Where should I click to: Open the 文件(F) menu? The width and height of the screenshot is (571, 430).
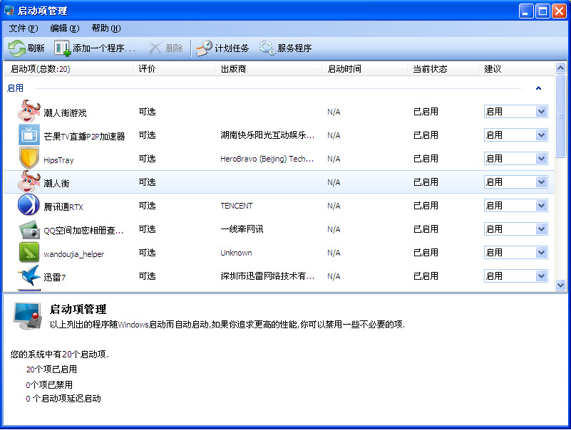pyautogui.click(x=24, y=28)
